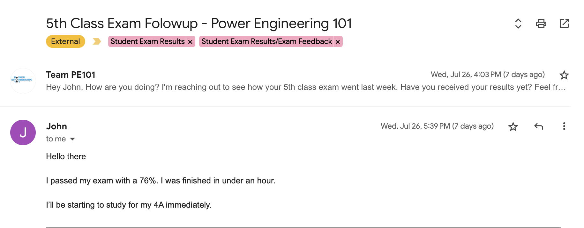The width and height of the screenshot is (584, 228).
Task: Expand all messages with the up-down arrows icon
Action: coord(518,24)
